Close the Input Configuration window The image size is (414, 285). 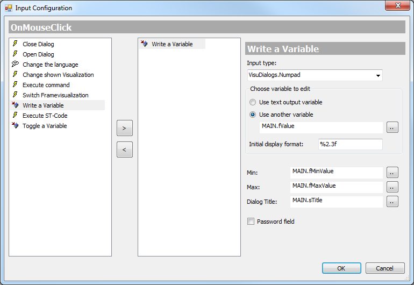tap(398, 5)
